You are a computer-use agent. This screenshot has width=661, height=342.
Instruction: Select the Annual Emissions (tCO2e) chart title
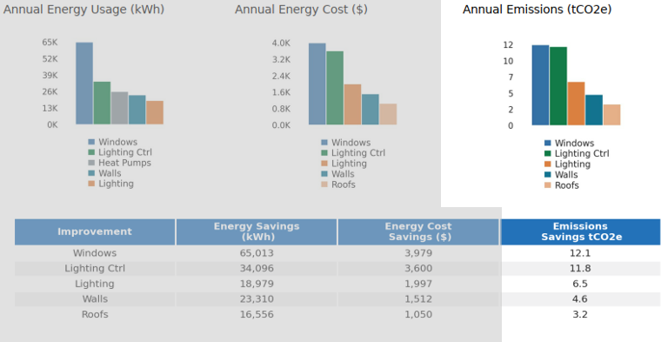coord(537,10)
